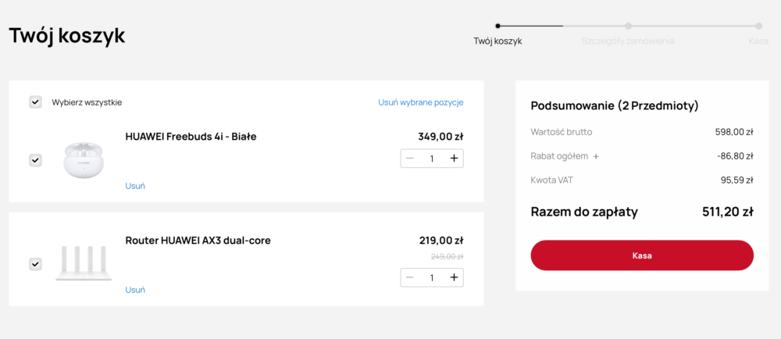Click the '511,20 zł' total amount

[728, 212]
